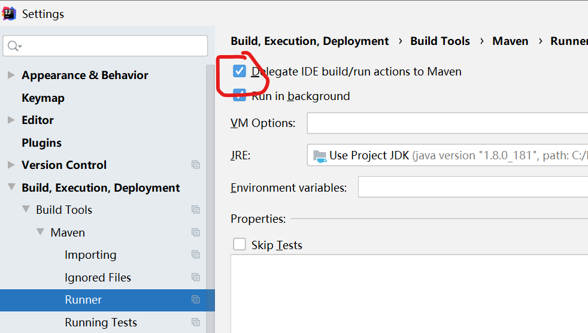
Task: Select Keymap in settings tree
Action: pyautogui.click(x=43, y=98)
